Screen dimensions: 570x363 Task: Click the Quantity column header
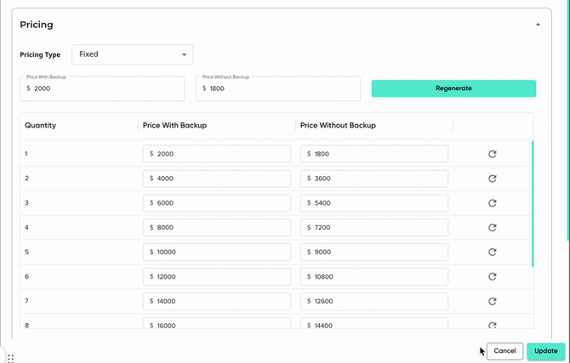click(41, 126)
